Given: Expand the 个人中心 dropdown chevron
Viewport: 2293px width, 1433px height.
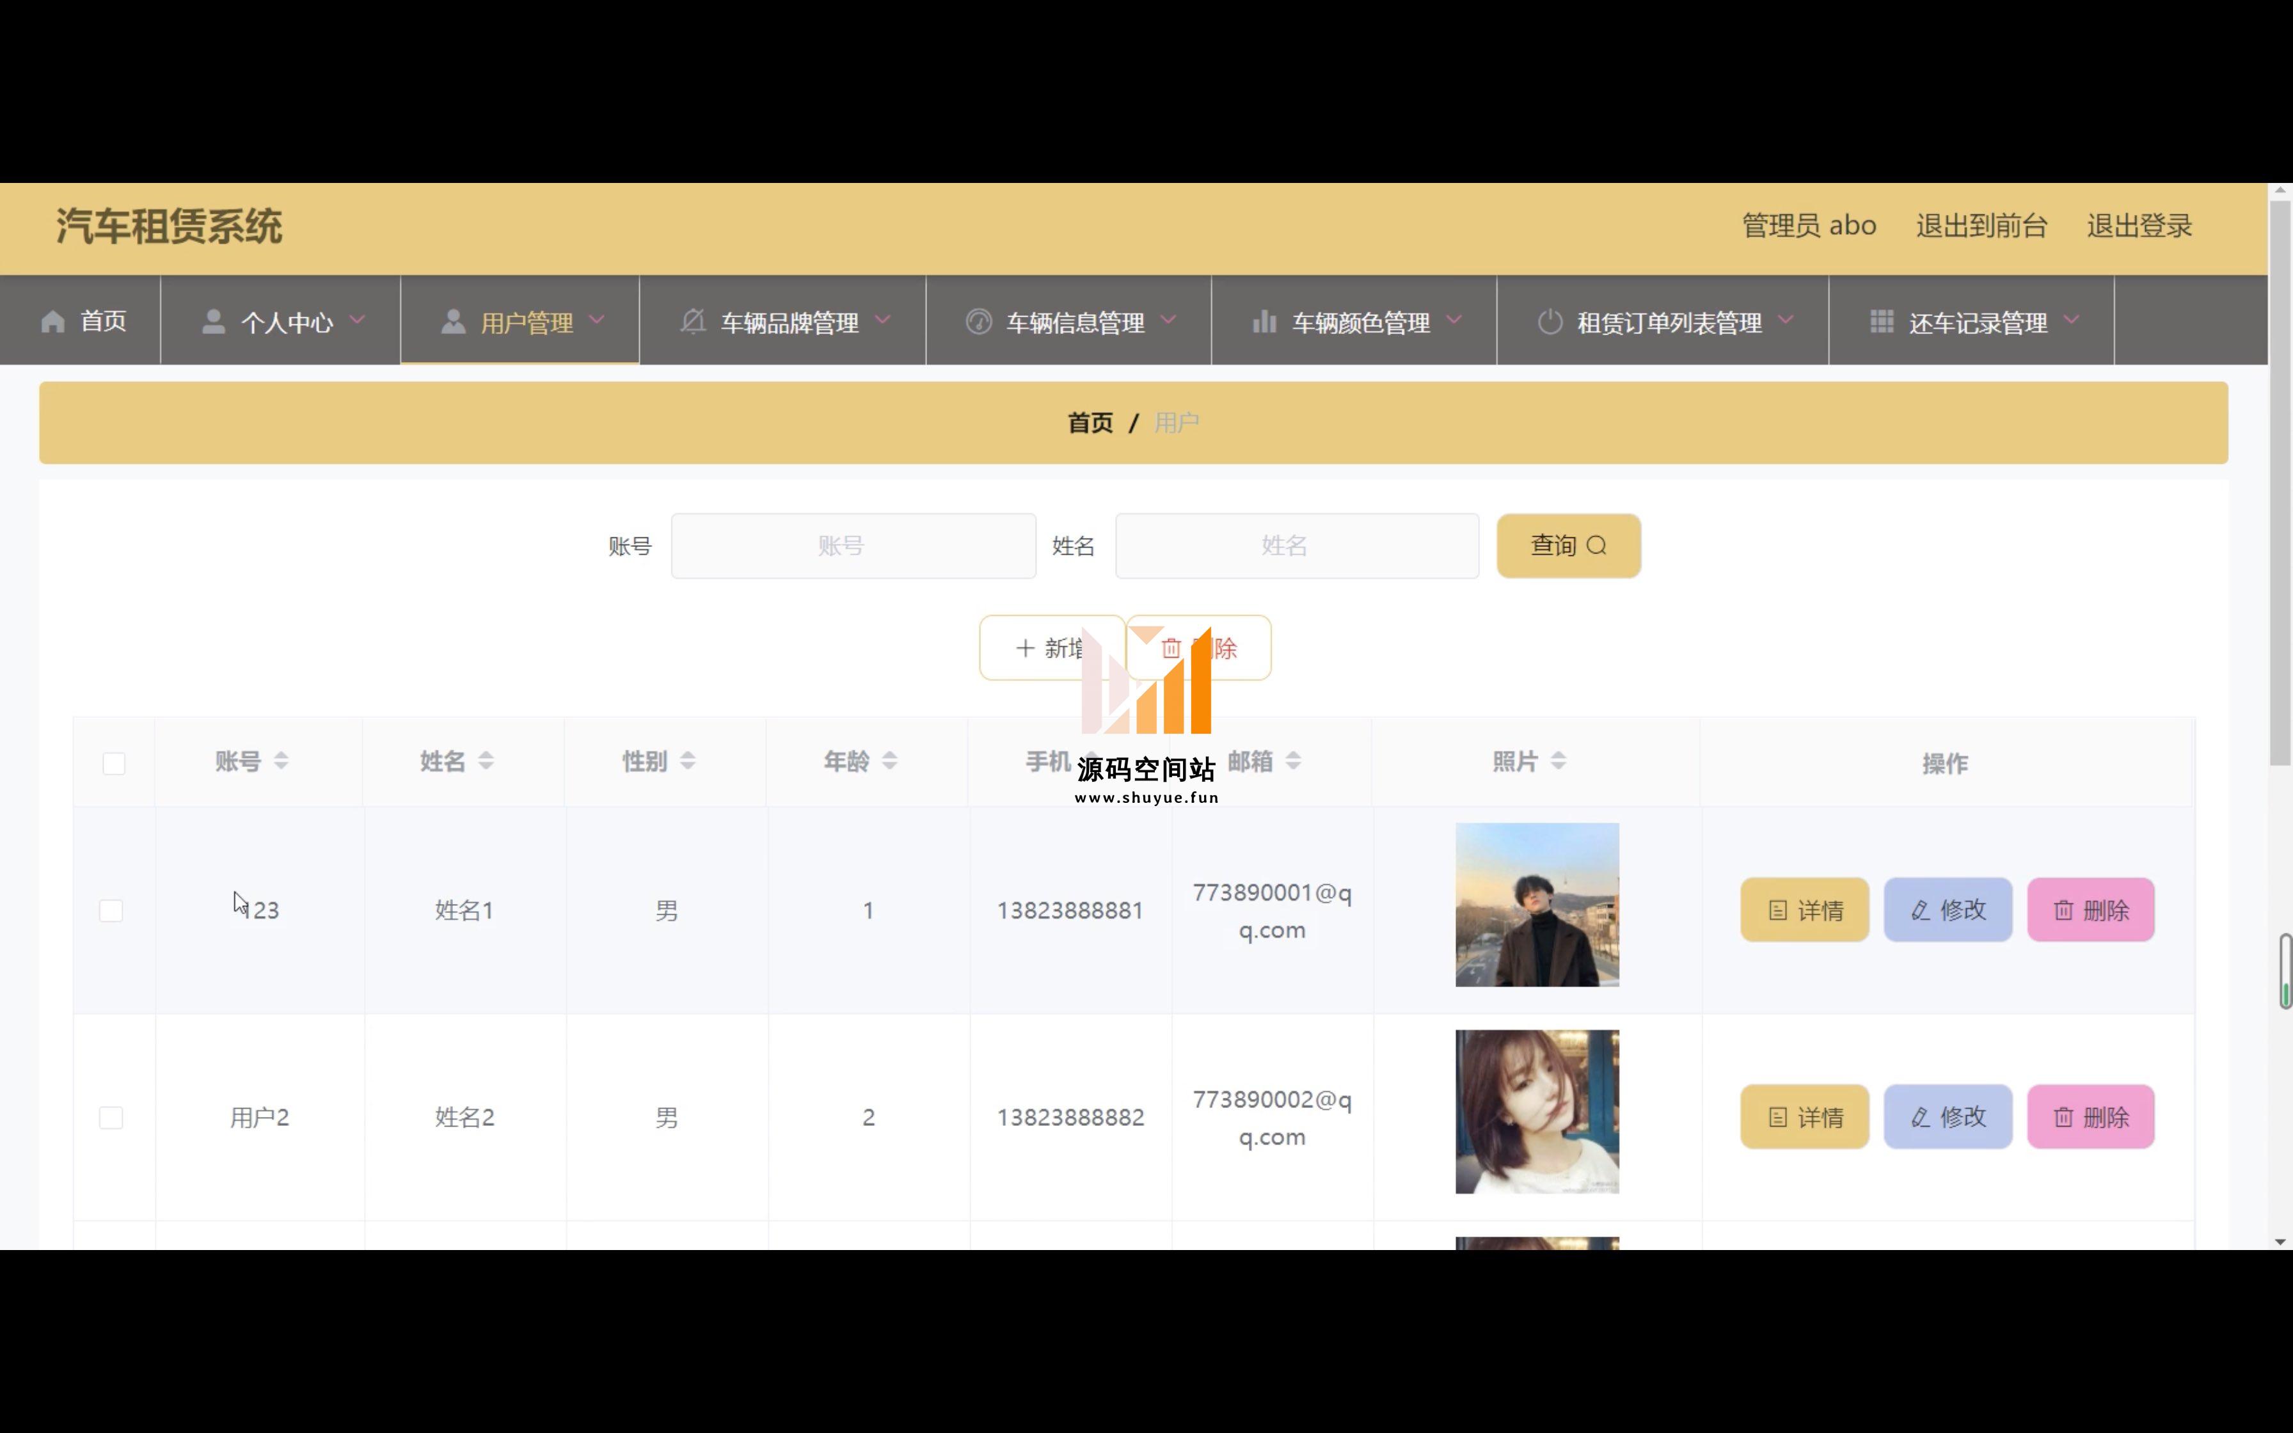Looking at the screenshot, I should (357, 321).
